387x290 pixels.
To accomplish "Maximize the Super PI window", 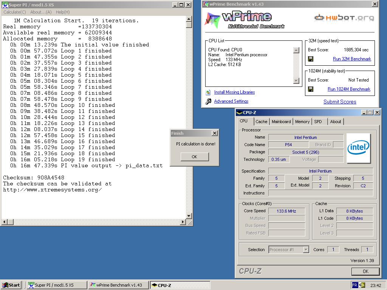I will click(x=181, y=5).
